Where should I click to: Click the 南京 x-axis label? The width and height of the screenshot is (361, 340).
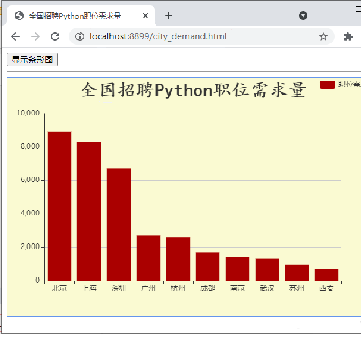coord(238,288)
